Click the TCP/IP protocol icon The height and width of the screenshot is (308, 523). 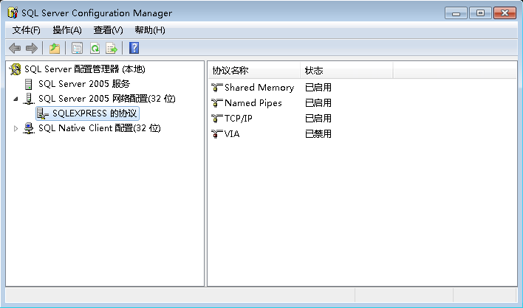pyautogui.click(x=216, y=119)
